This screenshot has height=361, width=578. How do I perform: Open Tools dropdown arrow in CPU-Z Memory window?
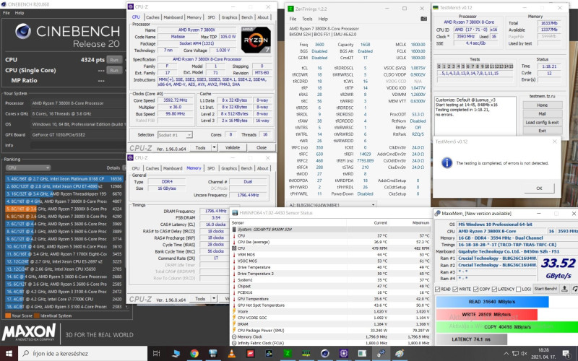[x=214, y=299]
